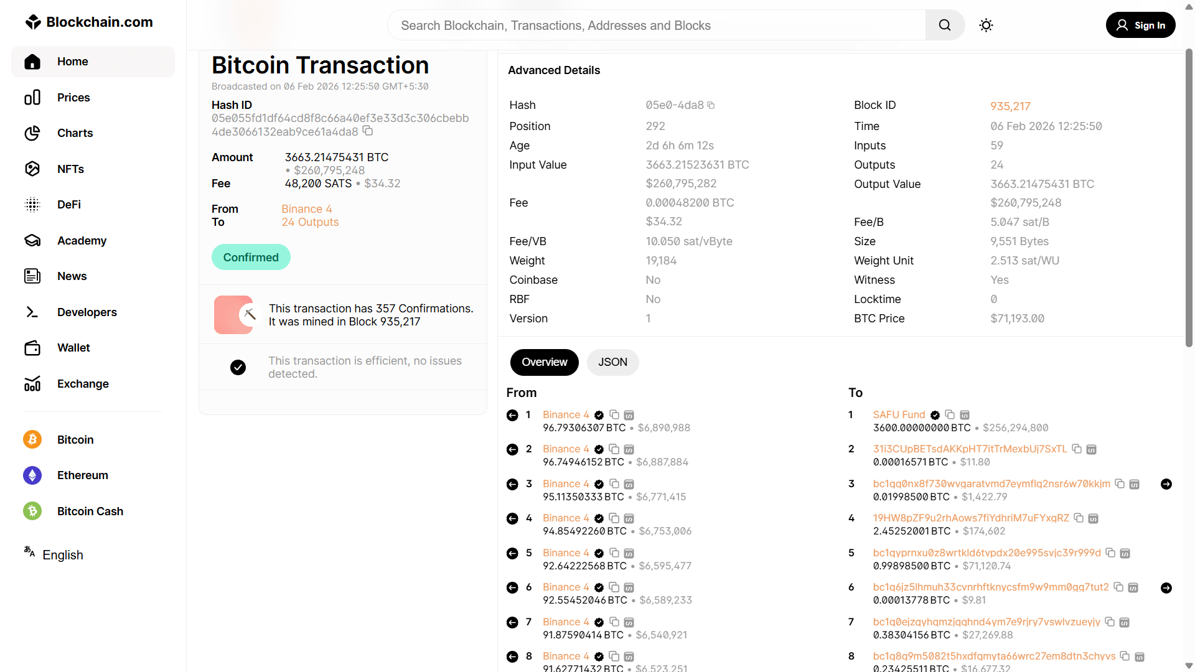The image size is (1195, 672).
Task: Select the Overview tab
Action: click(x=544, y=362)
